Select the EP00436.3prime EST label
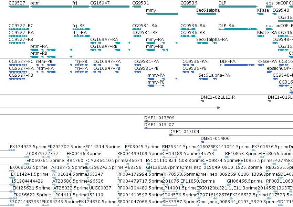The width and height of the screenshot is (293, 207). tap(84, 154)
